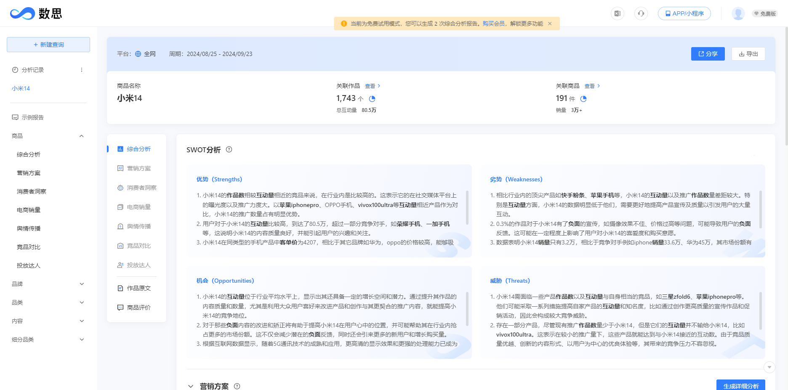The width and height of the screenshot is (788, 390).
Task: Open 消费者洞察 under 商品 in sidebar
Action: coord(32,191)
